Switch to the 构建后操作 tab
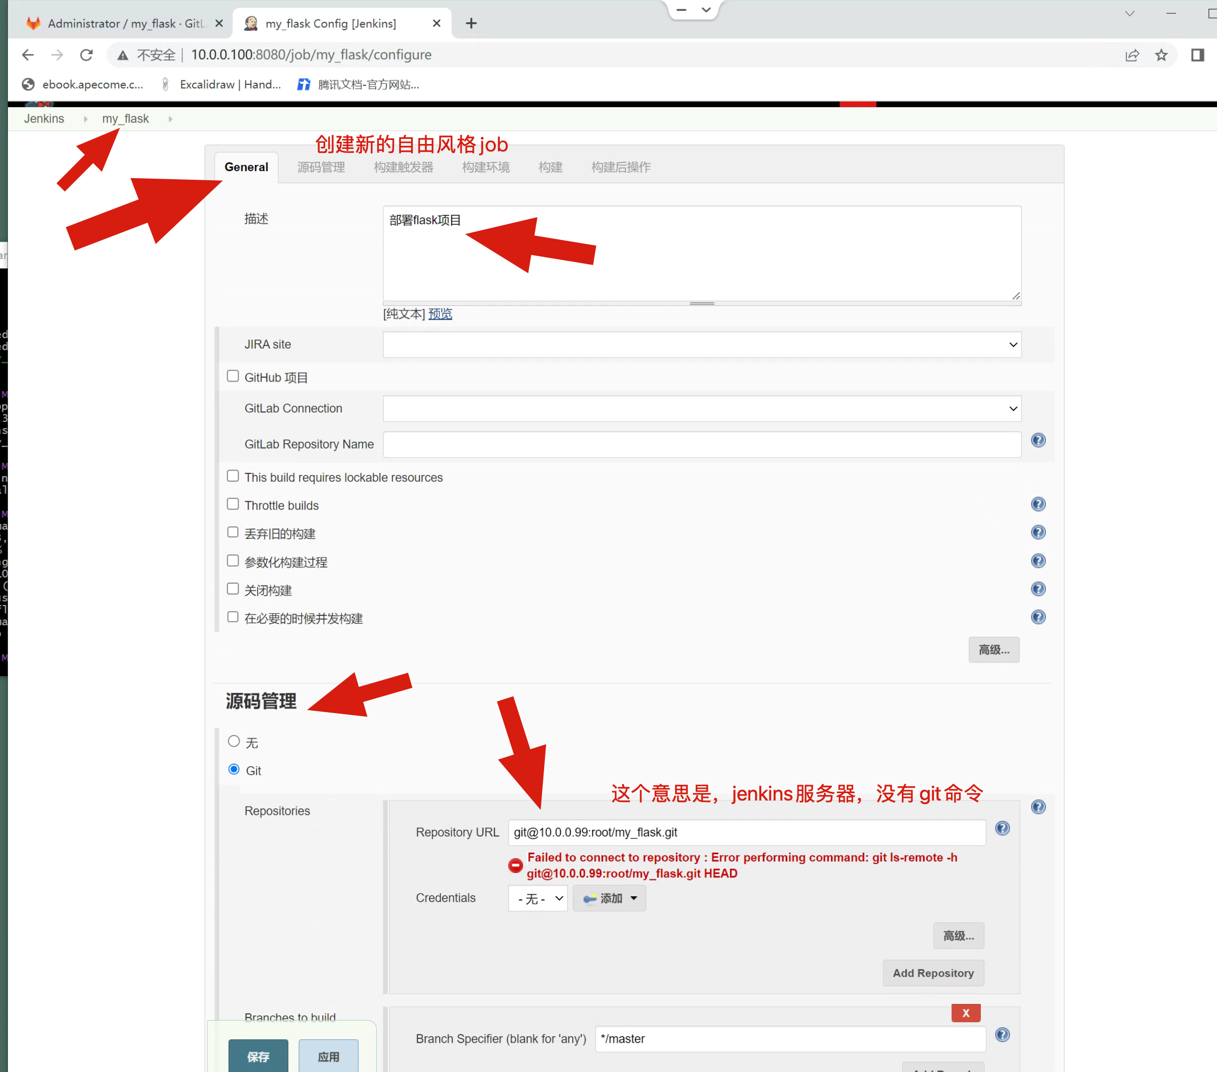Viewport: 1217px width, 1072px height. pos(620,167)
